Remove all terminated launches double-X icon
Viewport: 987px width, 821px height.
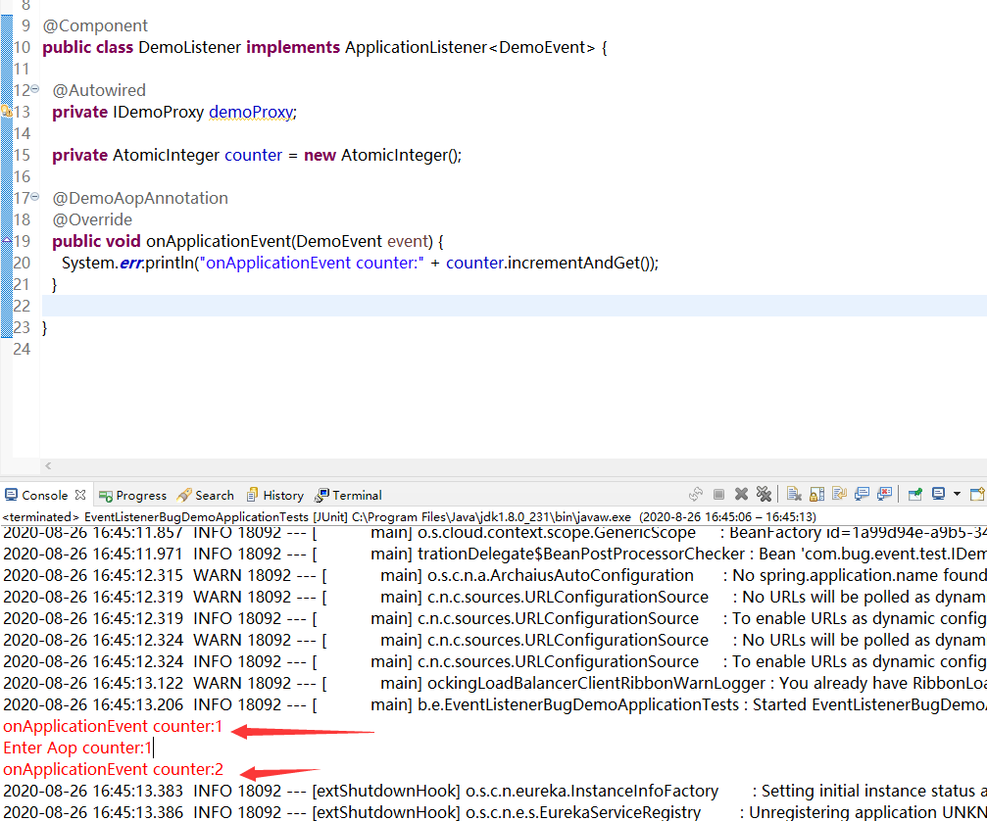[x=764, y=495]
